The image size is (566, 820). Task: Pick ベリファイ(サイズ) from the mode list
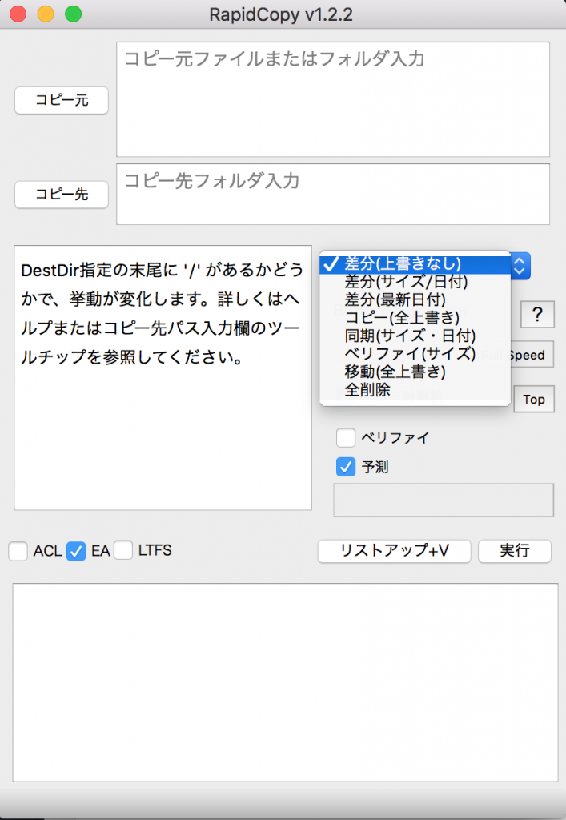(x=410, y=353)
